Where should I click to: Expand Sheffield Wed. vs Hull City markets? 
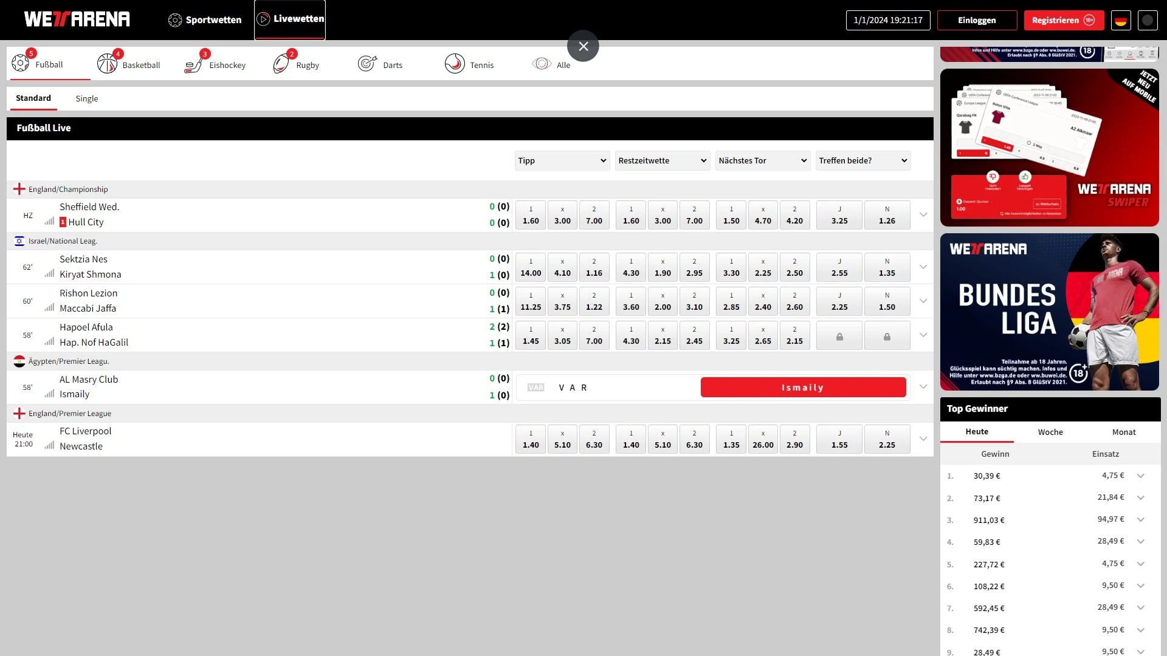click(x=923, y=215)
